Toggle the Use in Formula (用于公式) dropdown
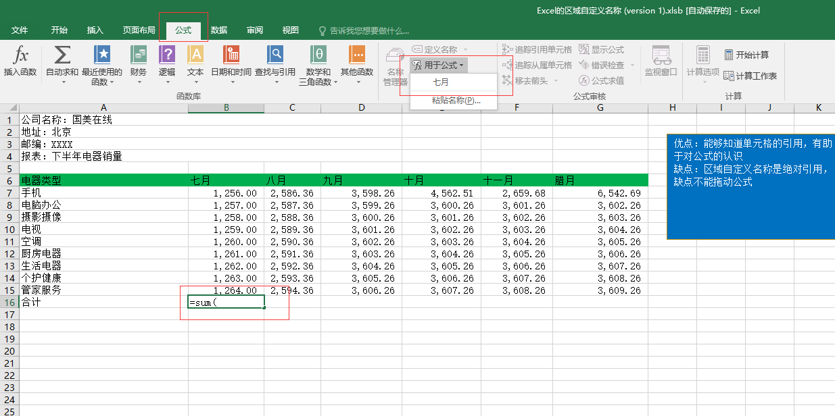This screenshot has height=416, width=835. click(x=438, y=65)
